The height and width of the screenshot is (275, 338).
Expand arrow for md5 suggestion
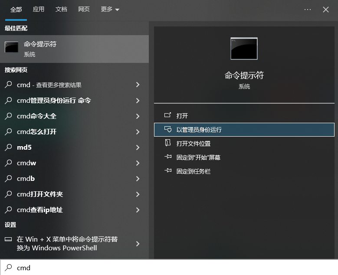[138, 147]
